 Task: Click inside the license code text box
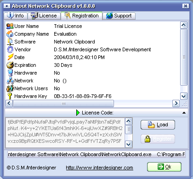point(65,133)
